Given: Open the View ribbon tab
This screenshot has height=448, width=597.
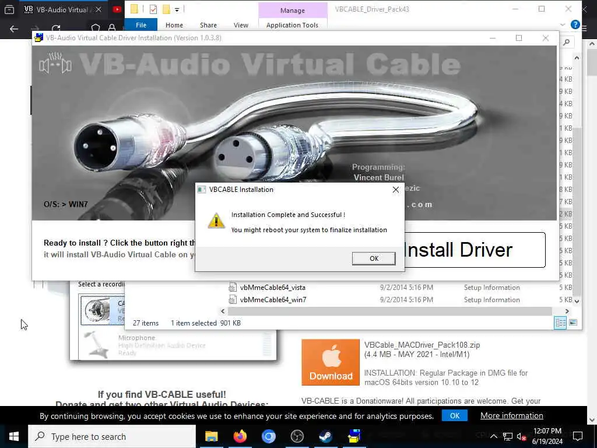Looking at the screenshot, I should (241, 24).
